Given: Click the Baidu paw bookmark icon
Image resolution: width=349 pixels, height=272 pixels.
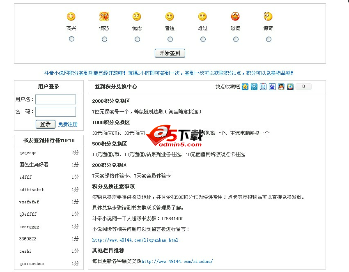Looking at the screenshot, I should click(272, 87).
